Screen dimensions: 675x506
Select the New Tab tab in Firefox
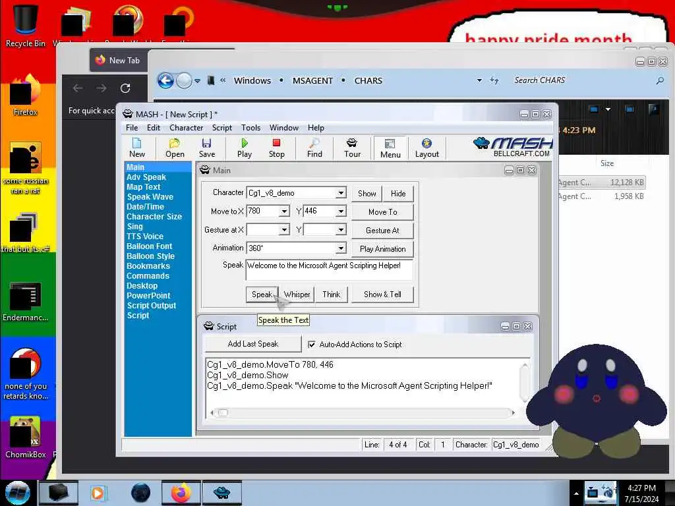click(119, 60)
